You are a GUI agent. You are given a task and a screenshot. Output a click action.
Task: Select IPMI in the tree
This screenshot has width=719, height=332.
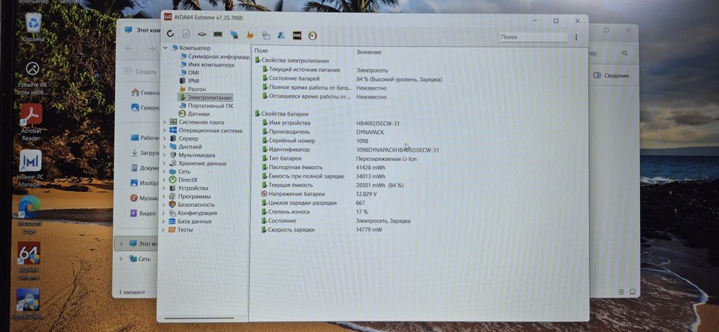click(189, 80)
